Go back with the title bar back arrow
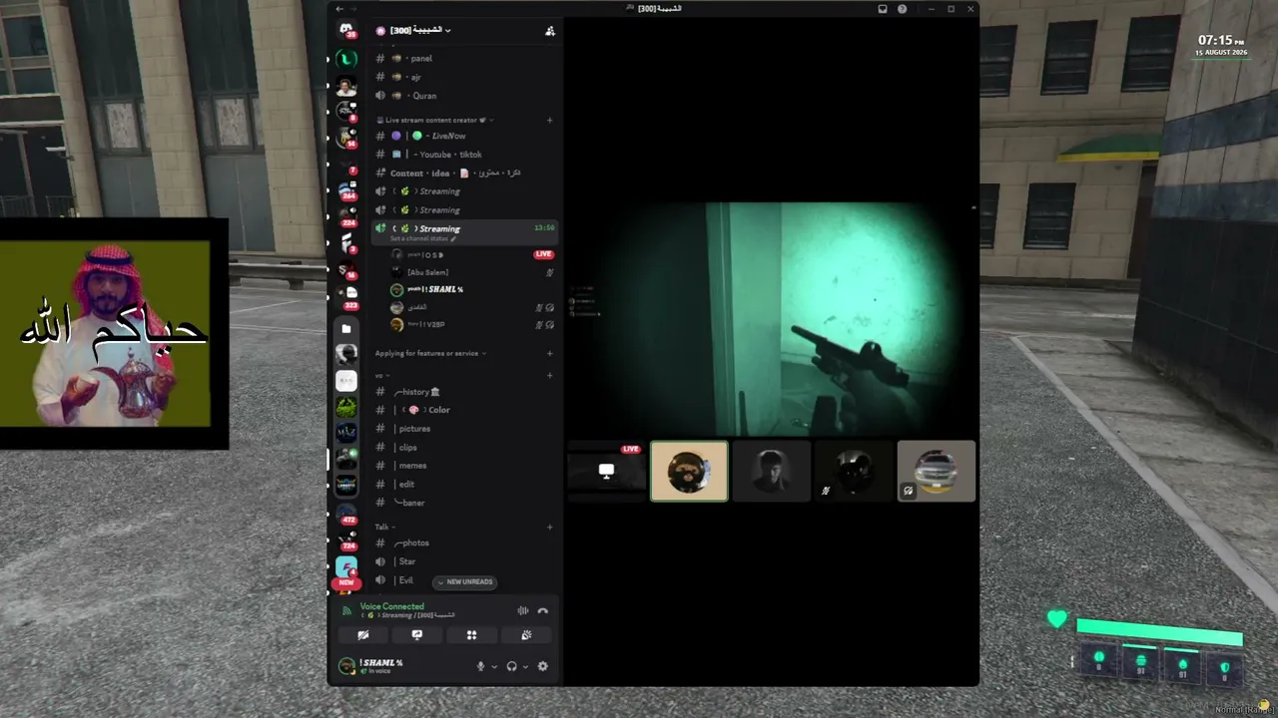 pyautogui.click(x=339, y=9)
